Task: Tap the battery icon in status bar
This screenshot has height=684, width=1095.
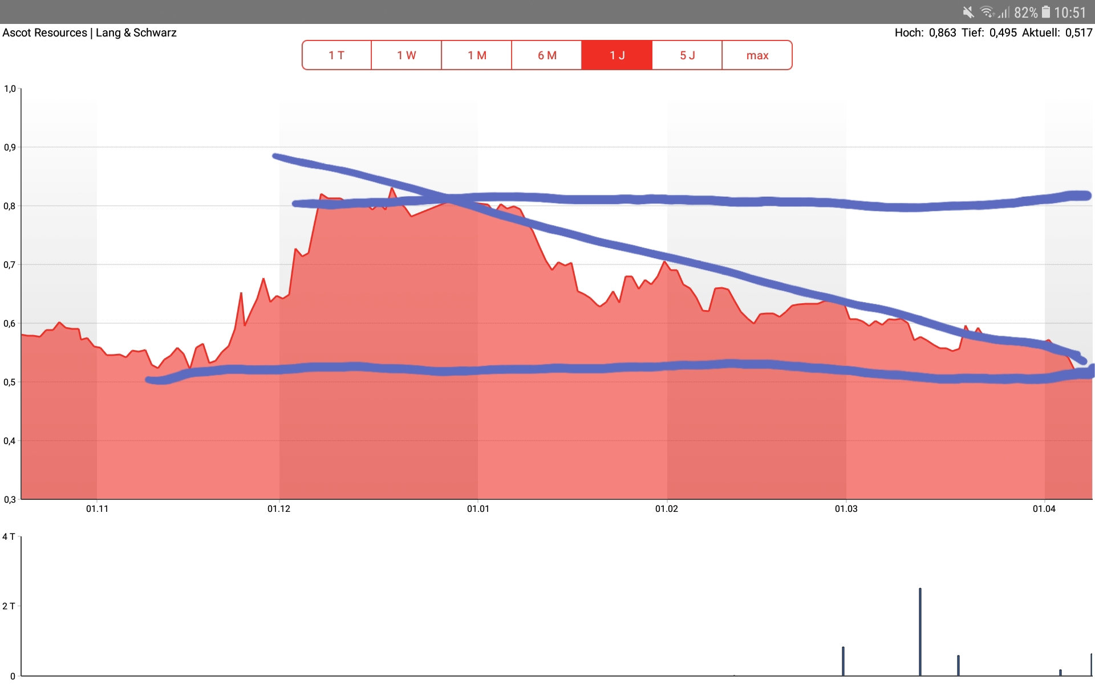Action: click(1046, 12)
